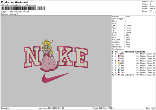Click the Total Bobbin value '97.13ft'

127,47
